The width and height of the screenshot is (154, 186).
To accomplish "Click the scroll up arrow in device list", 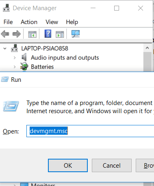I will (147, 48).
